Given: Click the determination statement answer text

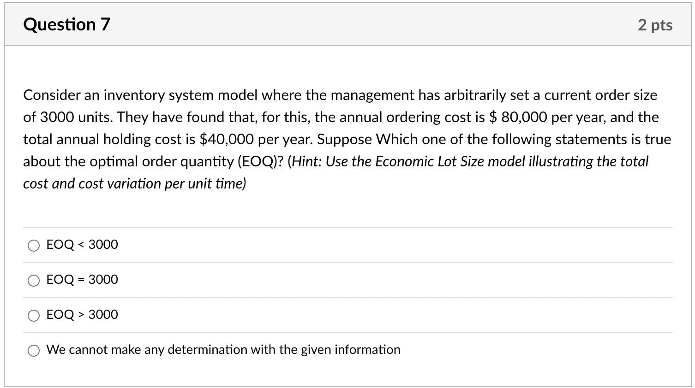Looking at the screenshot, I should 223,350.
